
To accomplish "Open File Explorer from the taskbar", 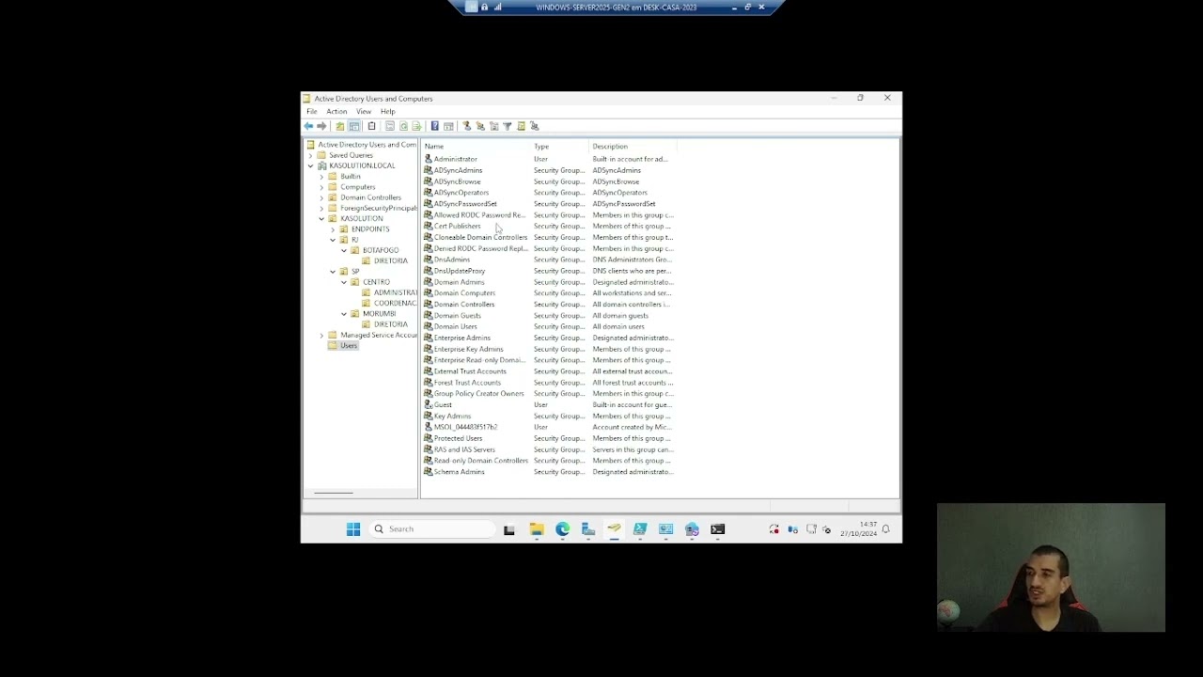I will [x=537, y=529].
